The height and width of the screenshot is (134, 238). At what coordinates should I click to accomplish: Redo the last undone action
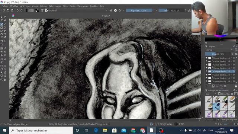click(x=22, y=10)
